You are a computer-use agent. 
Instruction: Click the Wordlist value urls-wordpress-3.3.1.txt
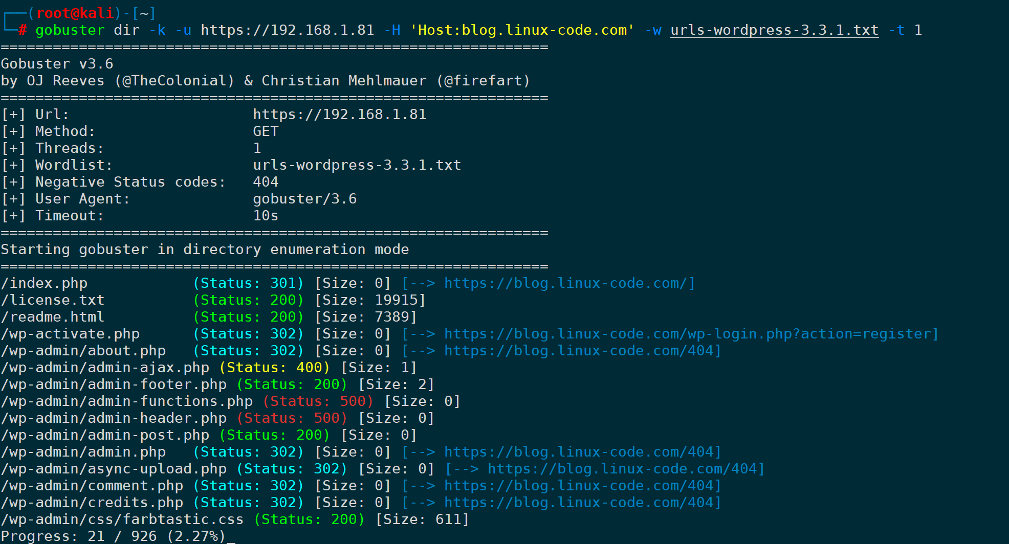357,165
